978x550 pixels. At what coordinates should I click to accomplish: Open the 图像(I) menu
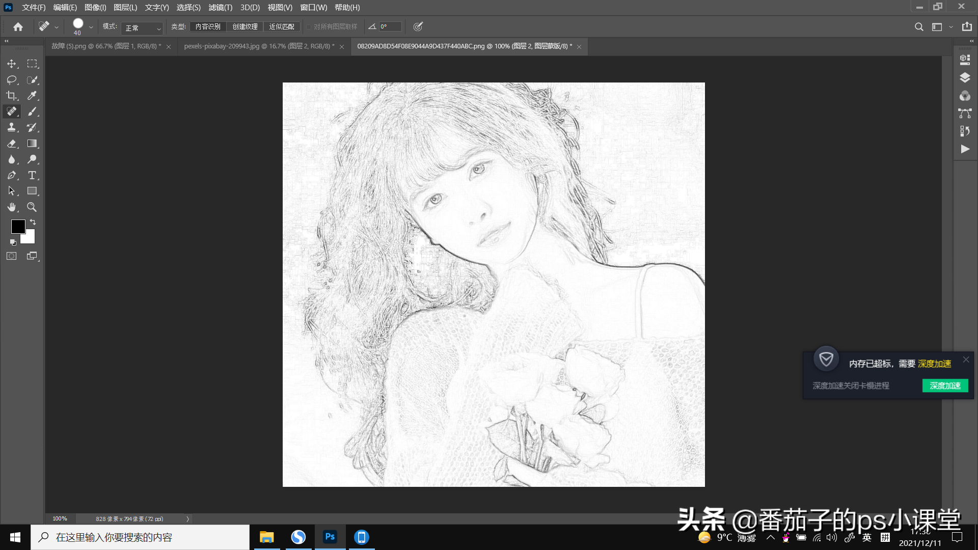click(95, 8)
